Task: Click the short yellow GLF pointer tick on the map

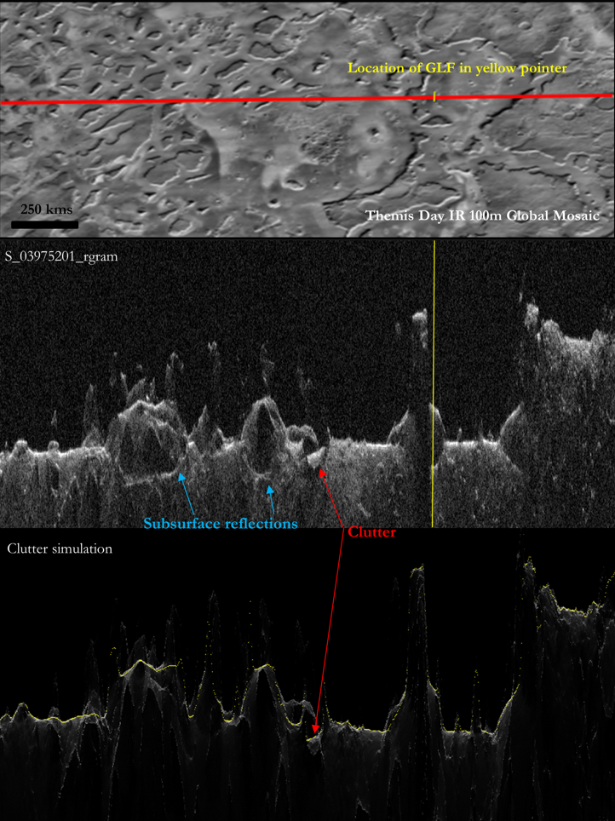Action: (x=434, y=96)
